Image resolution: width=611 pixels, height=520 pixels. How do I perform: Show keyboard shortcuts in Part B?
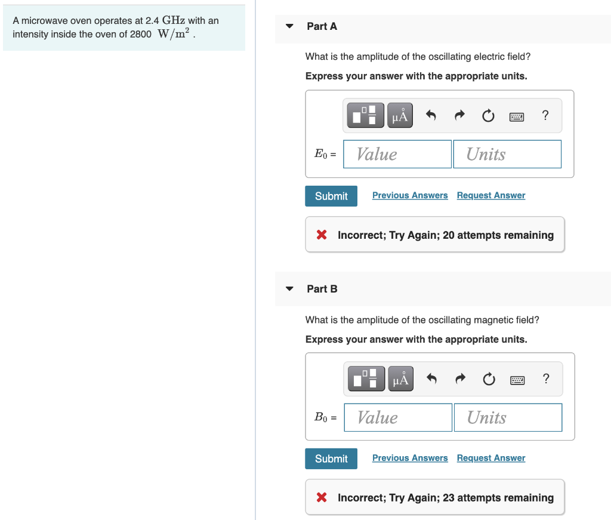coord(517,380)
